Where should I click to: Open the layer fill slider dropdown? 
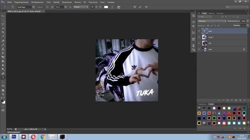click(248, 25)
